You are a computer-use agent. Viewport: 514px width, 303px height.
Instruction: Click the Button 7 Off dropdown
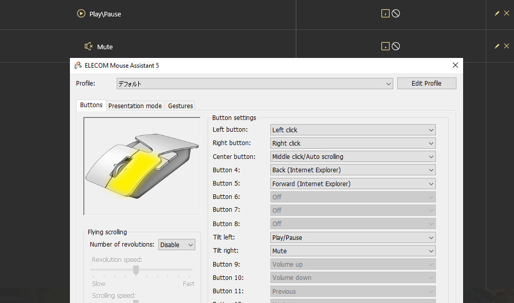click(353, 211)
